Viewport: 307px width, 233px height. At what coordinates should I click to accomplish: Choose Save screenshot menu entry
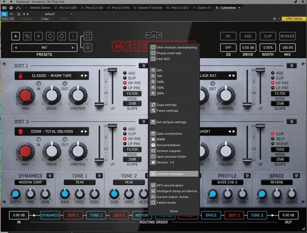click(x=174, y=134)
